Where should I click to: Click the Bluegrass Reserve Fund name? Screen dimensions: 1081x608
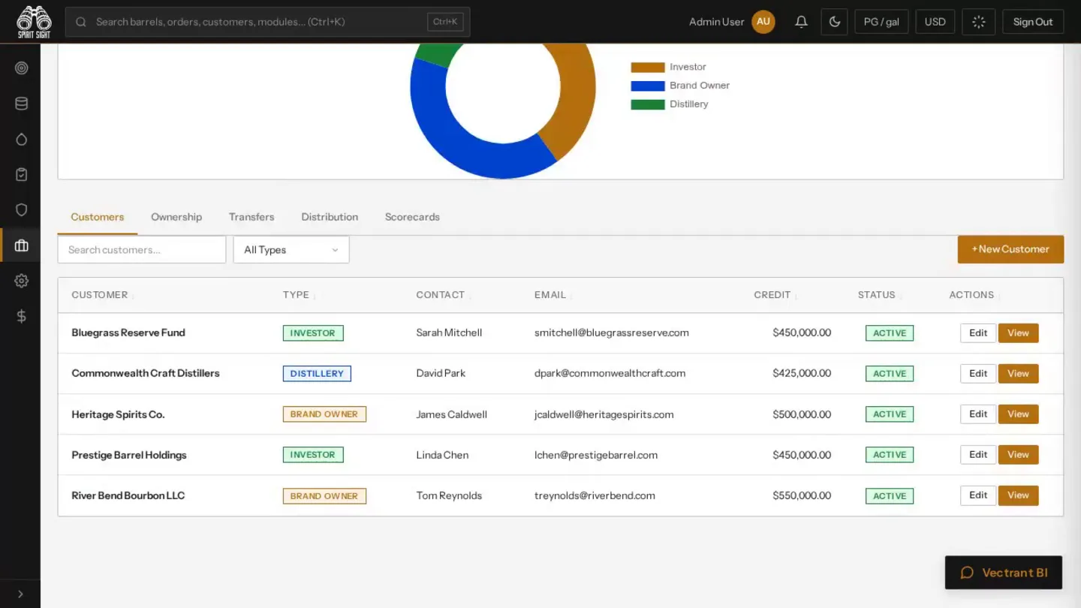[128, 333]
